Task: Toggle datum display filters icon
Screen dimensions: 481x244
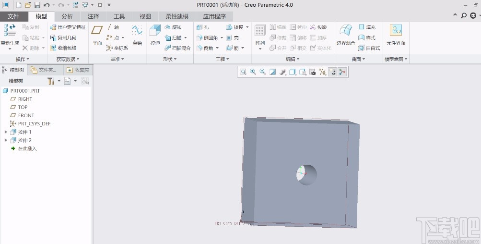Action: [322, 72]
